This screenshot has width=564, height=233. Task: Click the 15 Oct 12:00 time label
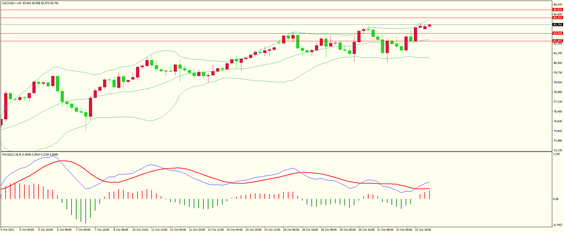click(272, 230)
